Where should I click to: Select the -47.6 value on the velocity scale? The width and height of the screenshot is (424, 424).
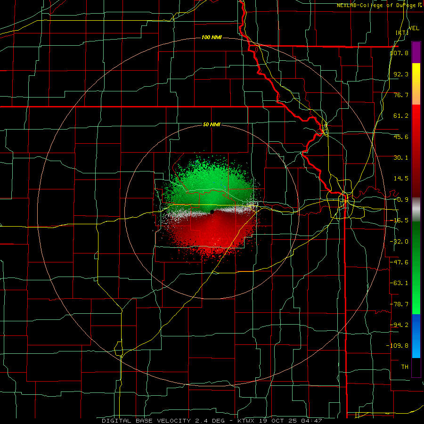pos(400,262)
